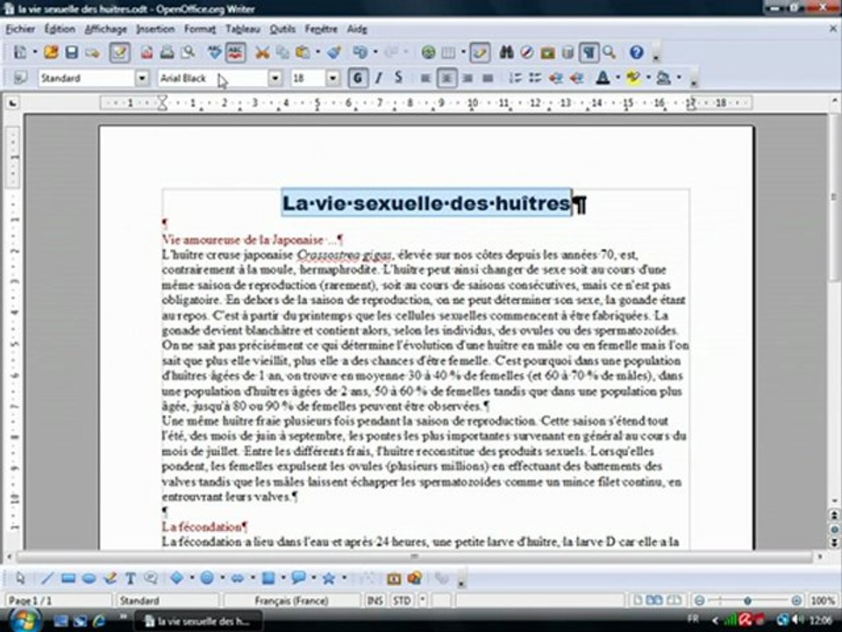Print the file directly
The width and height of the screenshot is (842, 632).
tap(167, 52)
